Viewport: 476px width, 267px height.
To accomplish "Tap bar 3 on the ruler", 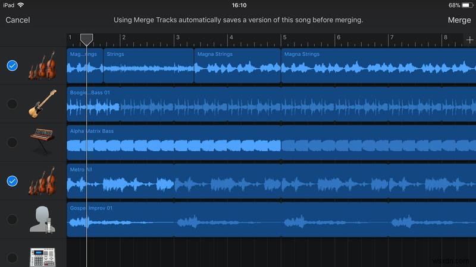I will coord(177,37).
